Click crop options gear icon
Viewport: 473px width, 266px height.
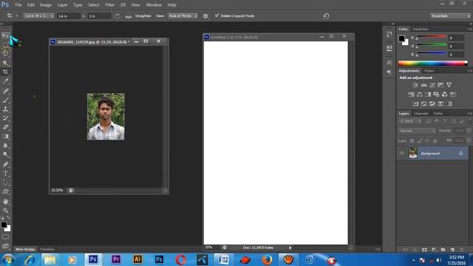(205, 16)
